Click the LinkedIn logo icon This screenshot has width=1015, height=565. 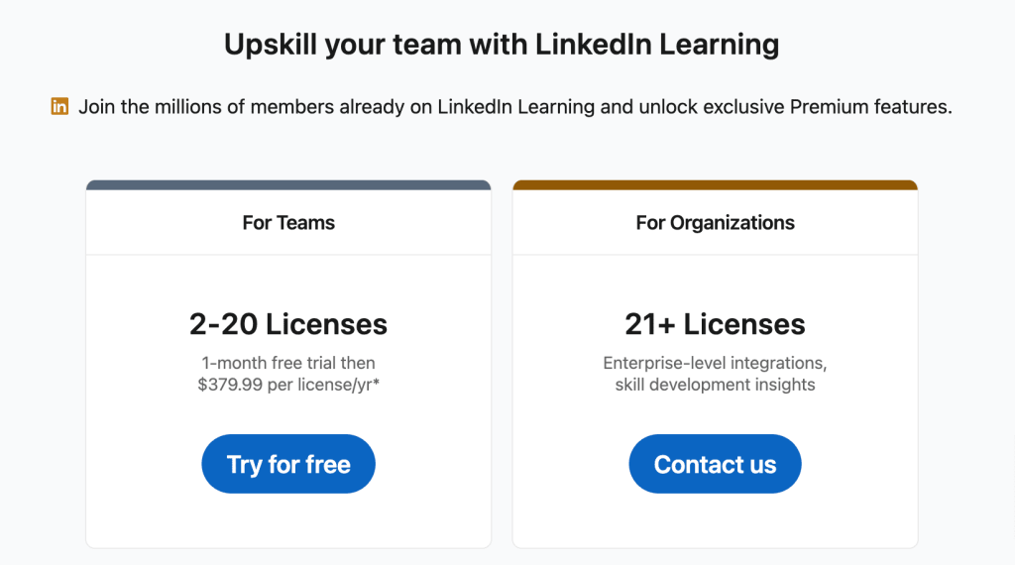click(x=59, y=106)
